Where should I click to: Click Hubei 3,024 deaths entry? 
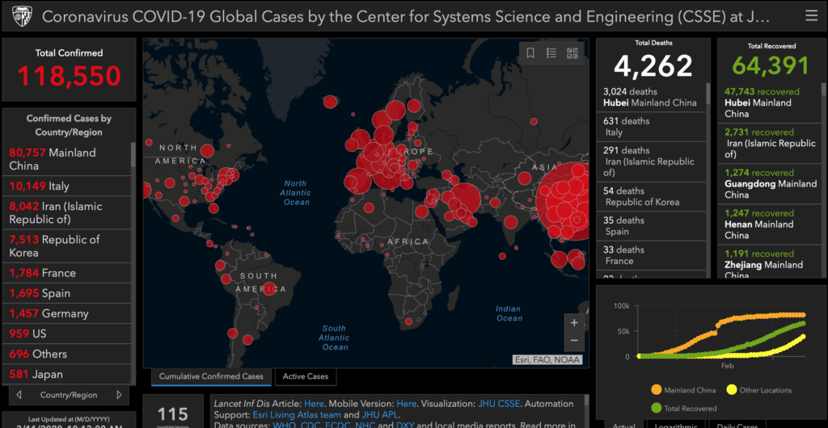point(651,97)
